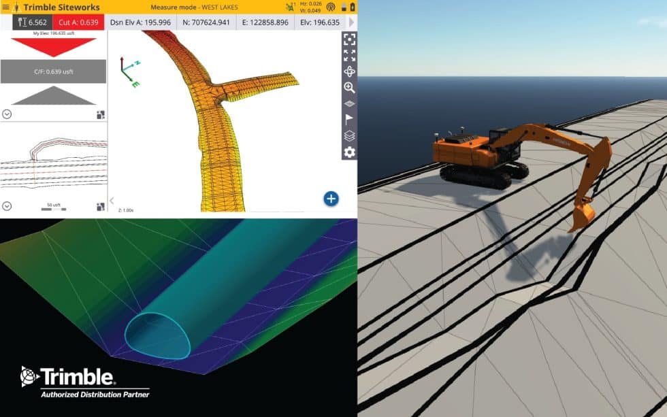
Task: Toggle the split-view icon in the profile panel
Action: click(99, 114)
